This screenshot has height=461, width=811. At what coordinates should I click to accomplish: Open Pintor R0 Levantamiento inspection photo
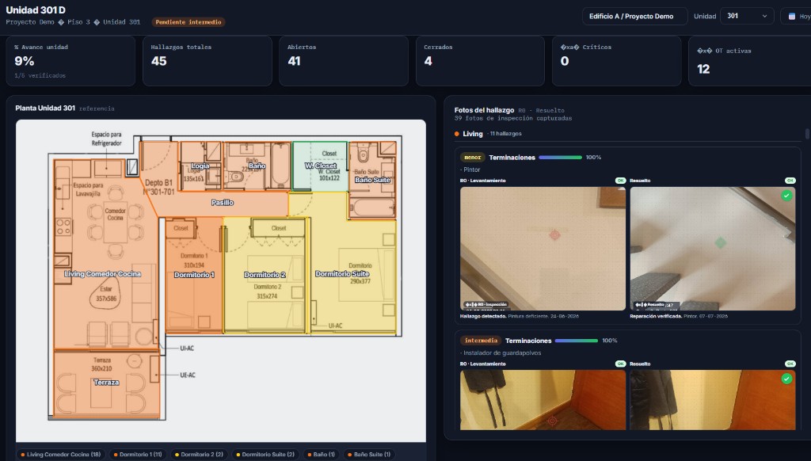[543, 249]
